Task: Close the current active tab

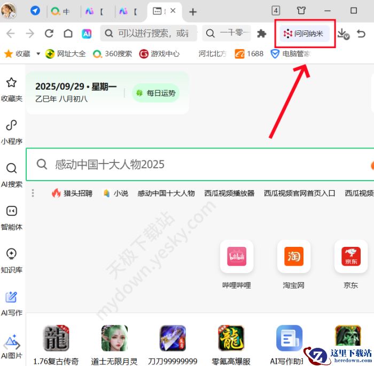Action: point(173,11)
